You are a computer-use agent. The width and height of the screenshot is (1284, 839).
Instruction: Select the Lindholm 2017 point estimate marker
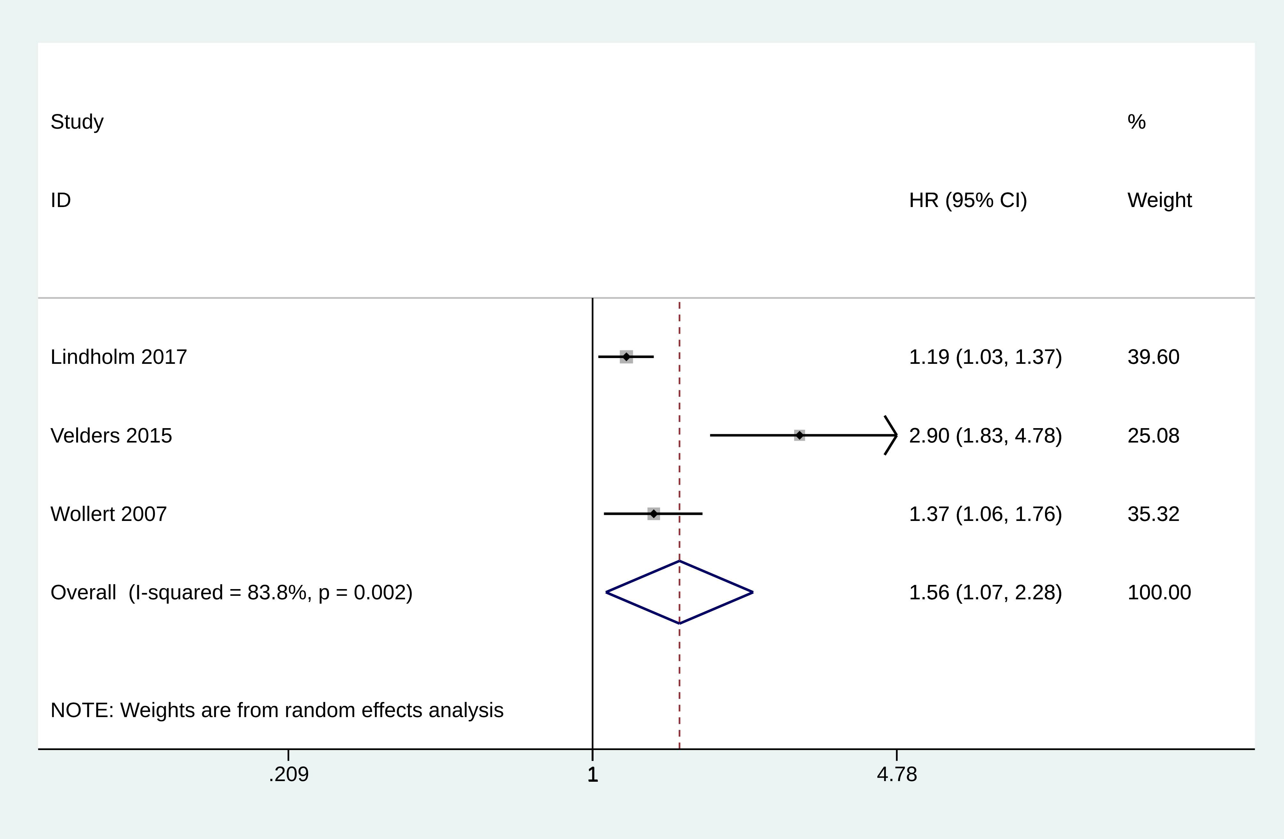pos(626,357)
